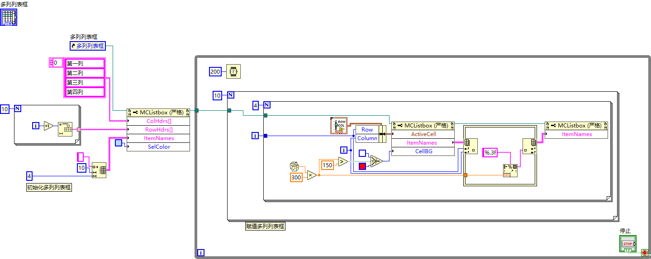Click the increment (+1) node
The height and width of the screenshot is (259, 651).
pyautogui.click(x=49, y=126)
